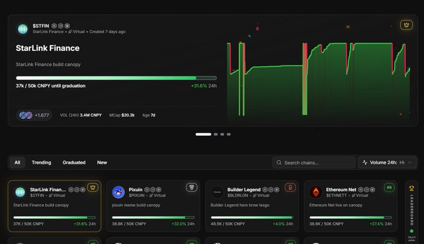
Task: Click the Ethereum Net 38.9K / 50K progress bar
Action: pos(350,217)
